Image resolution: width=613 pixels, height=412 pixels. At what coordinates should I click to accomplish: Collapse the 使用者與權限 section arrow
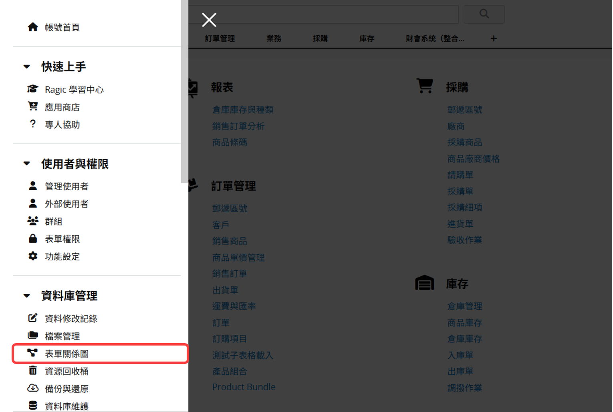[x=27, y=163]
